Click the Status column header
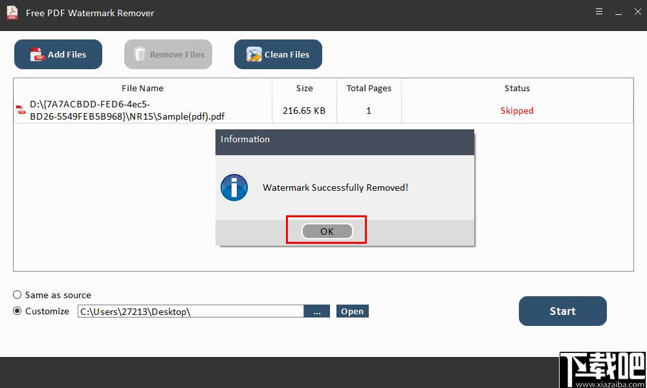Image resolution: width=647 pixels, height=388 pixels. [x=517, y=88]
